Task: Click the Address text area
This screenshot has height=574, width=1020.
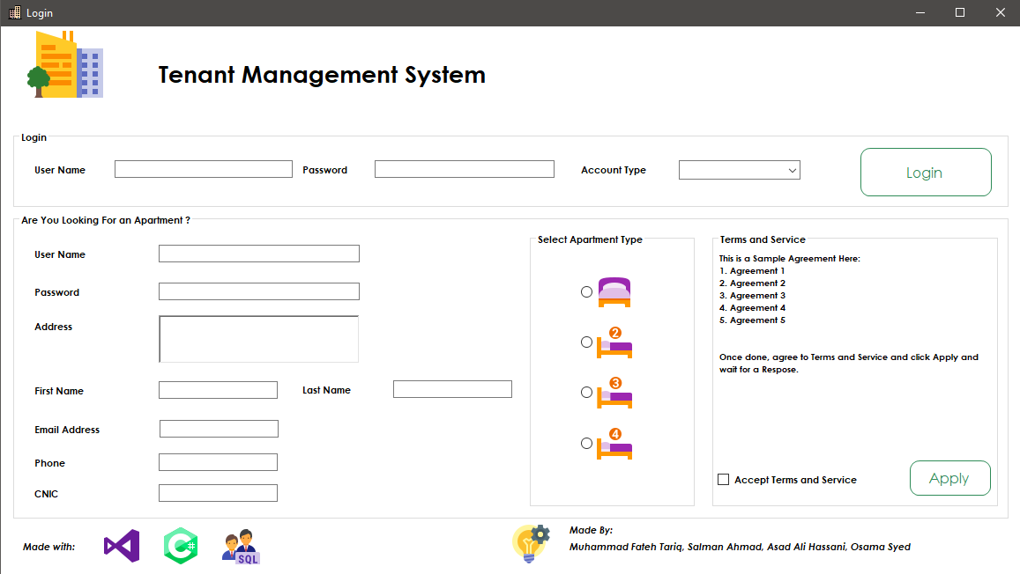Action: click(258, 338)
